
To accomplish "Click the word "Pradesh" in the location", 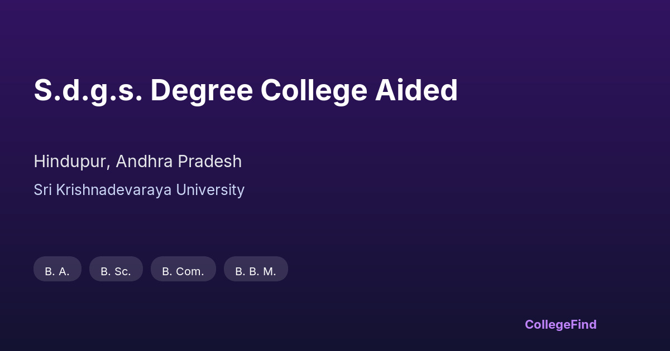I will (x=209, y=162).
